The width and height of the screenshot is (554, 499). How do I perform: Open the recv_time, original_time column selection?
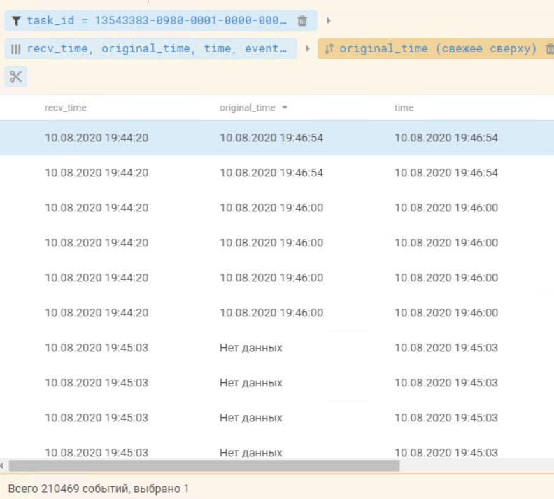[157, 49]
